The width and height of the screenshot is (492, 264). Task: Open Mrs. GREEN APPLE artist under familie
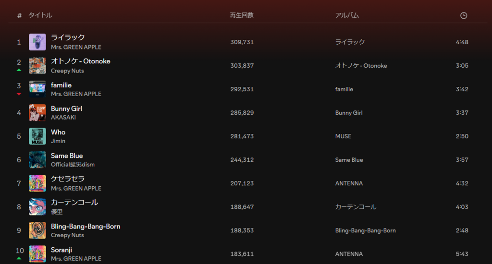coord(76,94)
